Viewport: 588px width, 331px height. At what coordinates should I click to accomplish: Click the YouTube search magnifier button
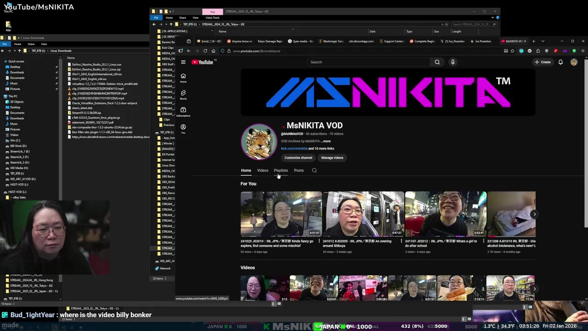(437, 62)
